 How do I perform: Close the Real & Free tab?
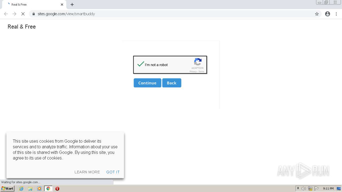(x=62, y=5)
